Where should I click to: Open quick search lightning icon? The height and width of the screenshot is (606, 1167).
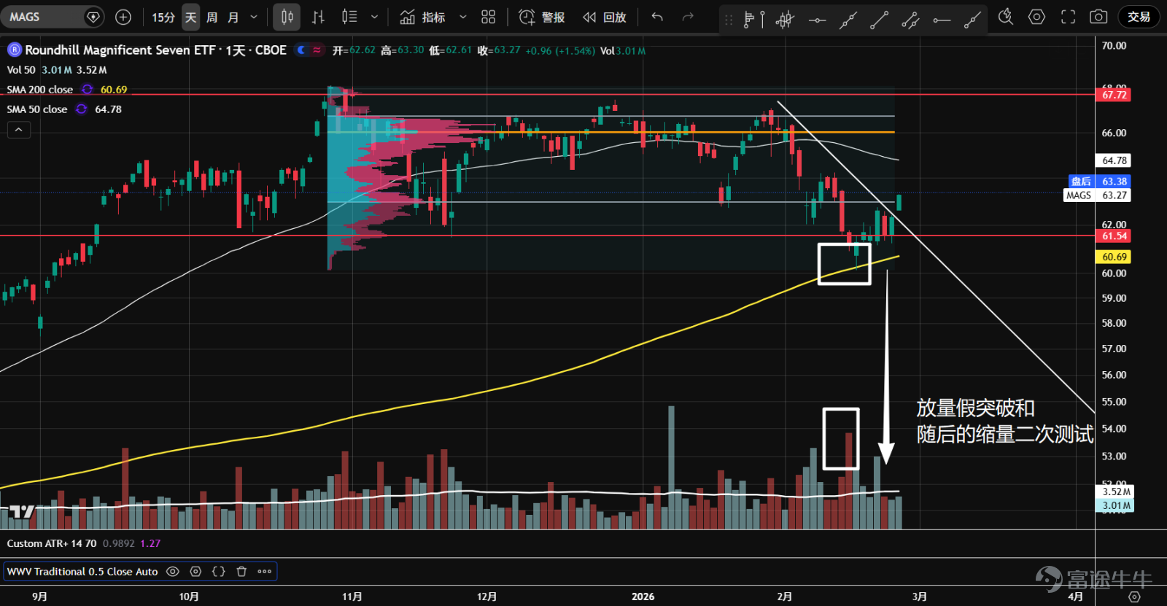click(1006, 17)
